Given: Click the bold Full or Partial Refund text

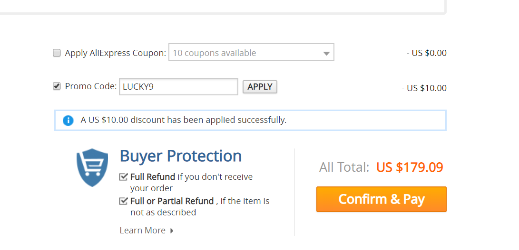Looking at the screenshot, I should click(172, 201).
